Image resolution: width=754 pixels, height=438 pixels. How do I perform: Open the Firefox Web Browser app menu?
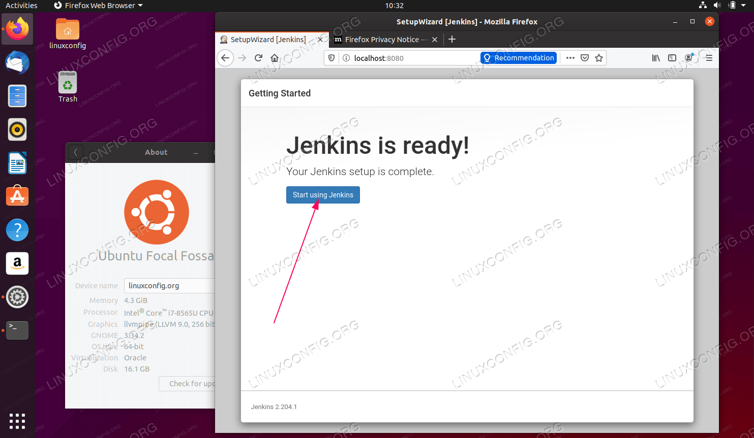pyautogui.click(x=98, y=6)
